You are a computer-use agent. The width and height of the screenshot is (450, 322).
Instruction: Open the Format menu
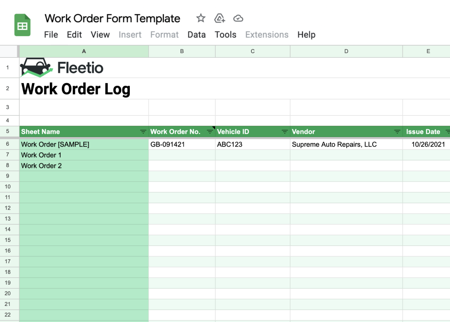[164, 35]
